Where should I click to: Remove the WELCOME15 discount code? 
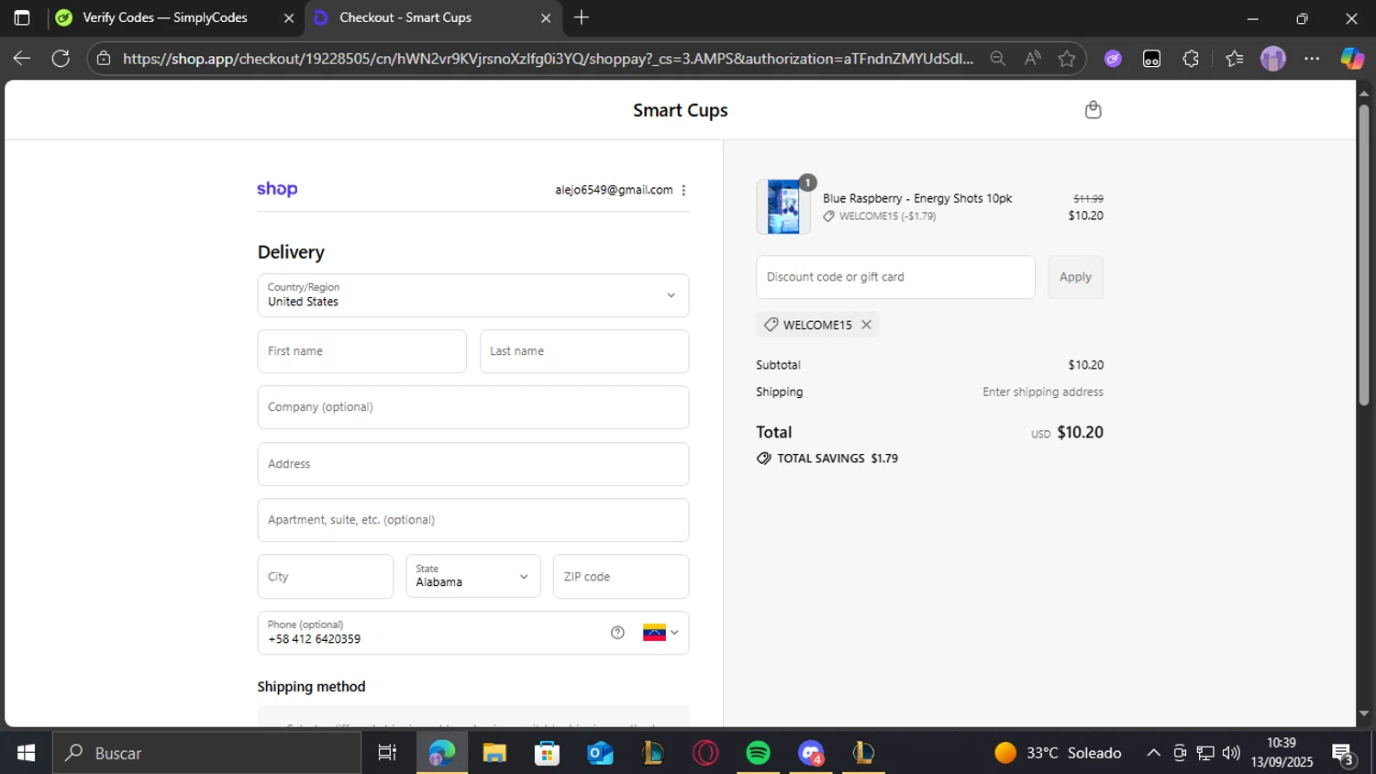coord(866,325)
